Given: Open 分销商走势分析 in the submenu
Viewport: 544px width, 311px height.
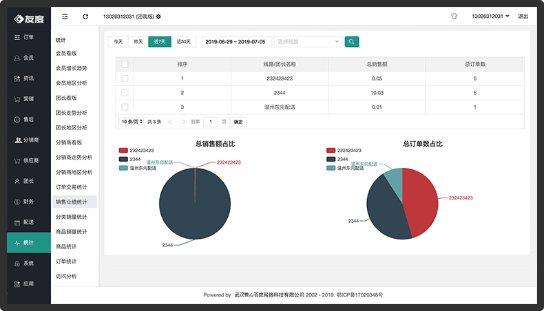Looking at the screenshot, I should pyautogui.click(x=74, y=158).
